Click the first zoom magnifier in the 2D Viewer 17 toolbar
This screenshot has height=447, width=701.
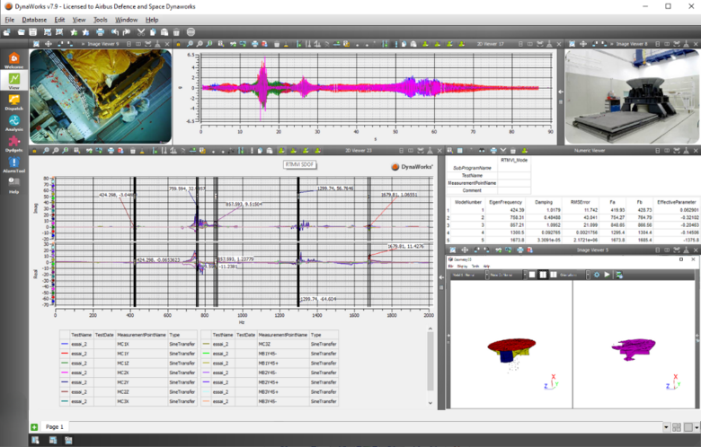pos(190,44)
